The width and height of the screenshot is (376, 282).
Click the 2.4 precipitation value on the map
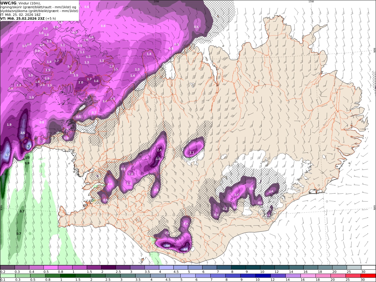click(x=160, y=150)
